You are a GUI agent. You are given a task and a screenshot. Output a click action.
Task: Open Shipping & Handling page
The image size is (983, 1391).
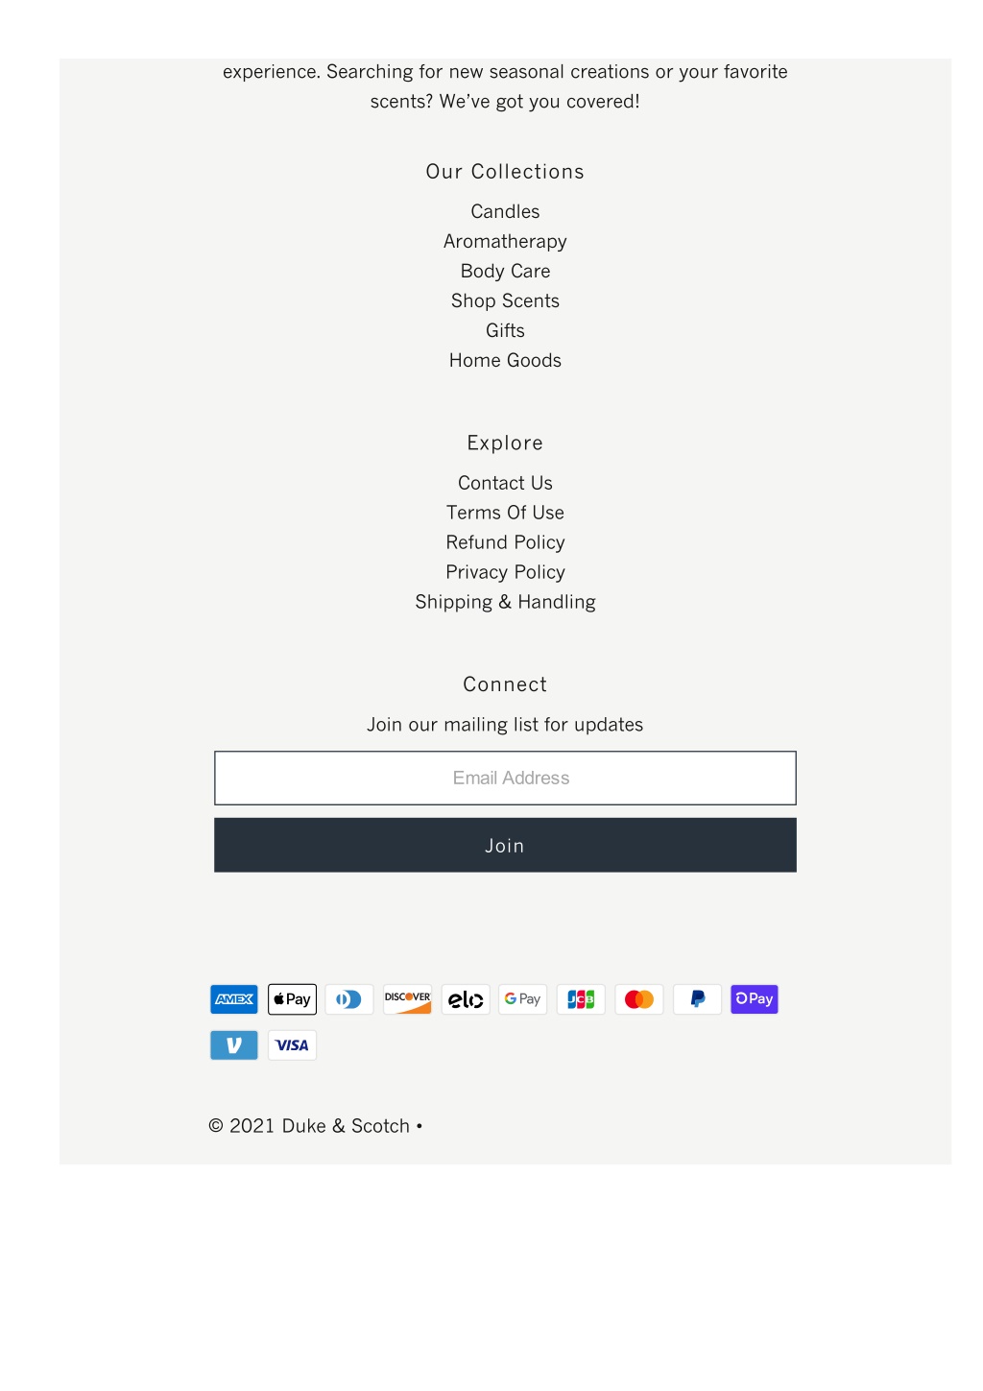[505, 602]
